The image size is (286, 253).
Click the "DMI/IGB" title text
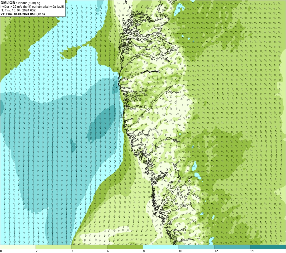tap(8, 3)
